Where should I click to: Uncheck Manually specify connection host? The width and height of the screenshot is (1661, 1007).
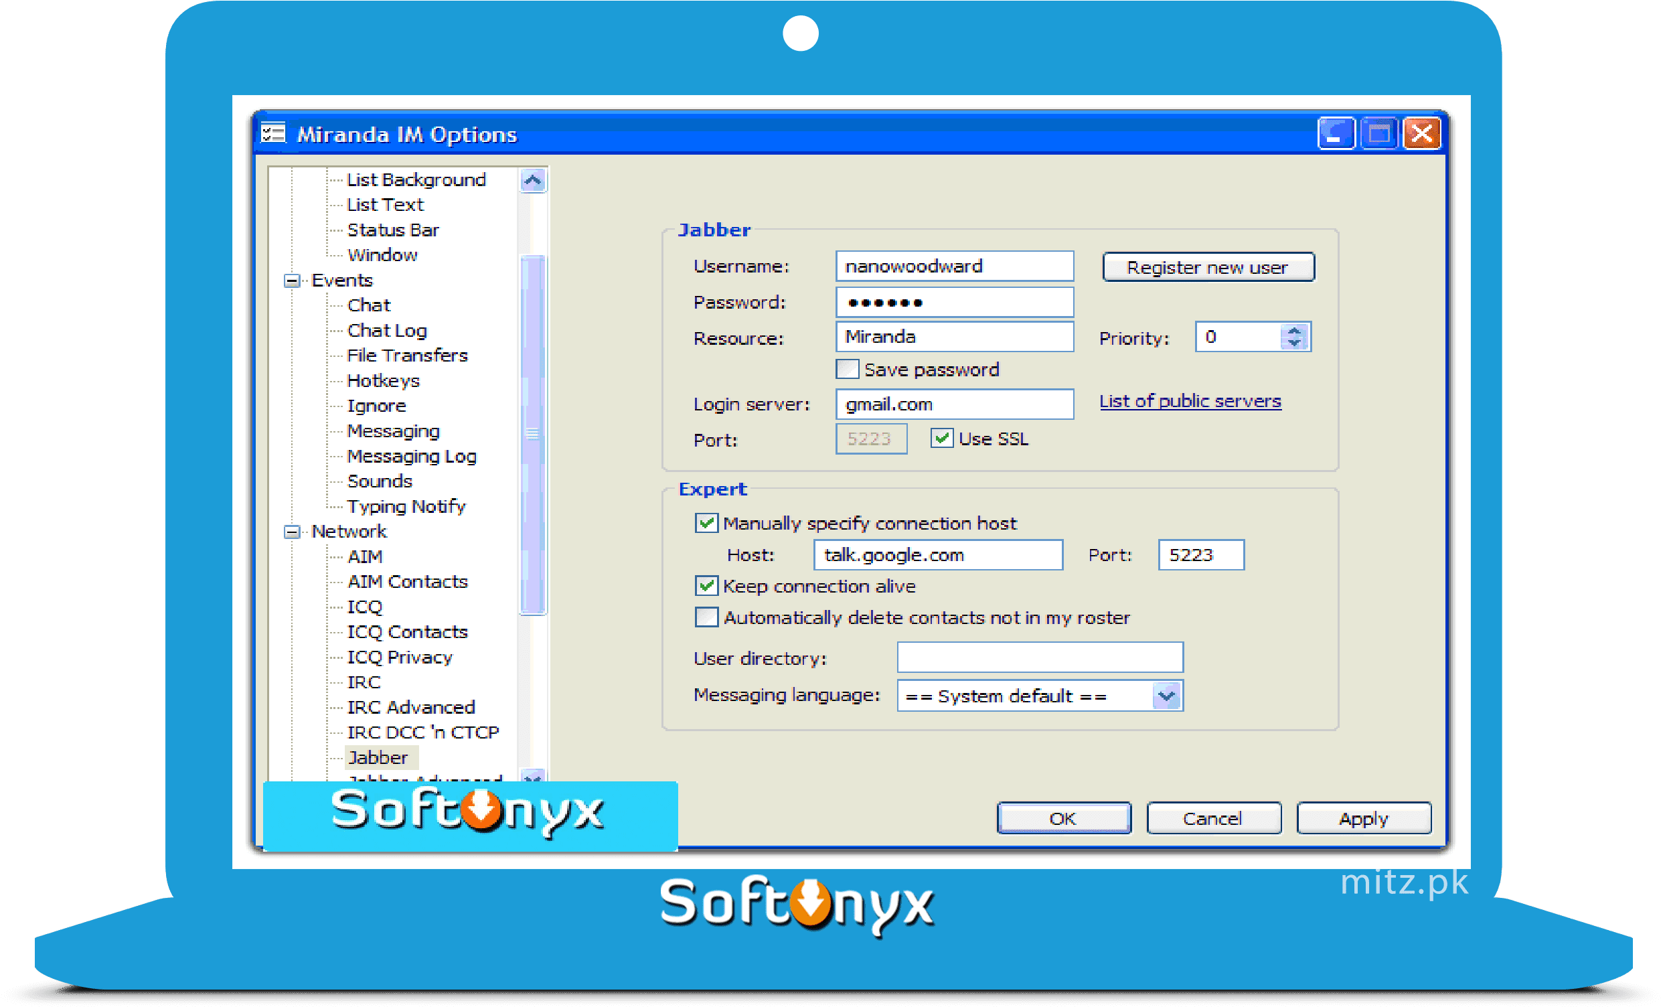706,523
